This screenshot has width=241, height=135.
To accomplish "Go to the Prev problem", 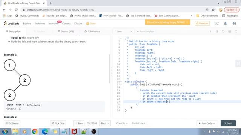I will pos(79,123).
